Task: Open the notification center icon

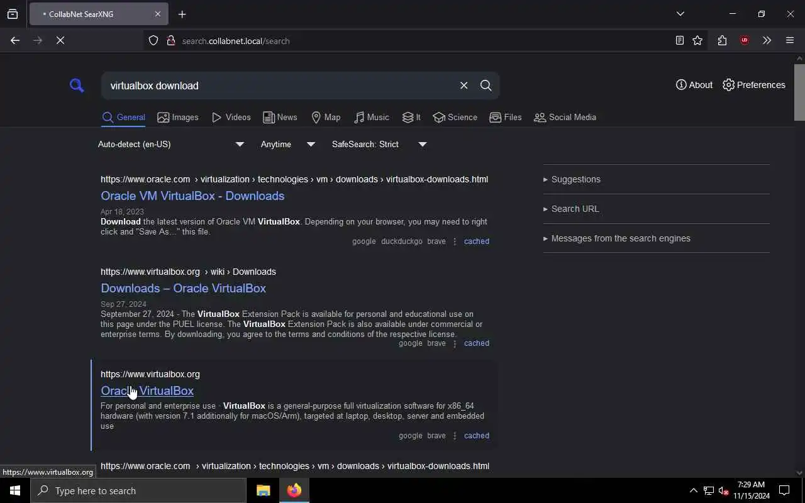Action: point(785,490)
